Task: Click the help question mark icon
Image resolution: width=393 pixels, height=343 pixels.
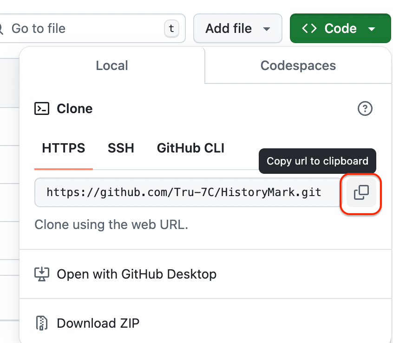Action: pos(365,109)
